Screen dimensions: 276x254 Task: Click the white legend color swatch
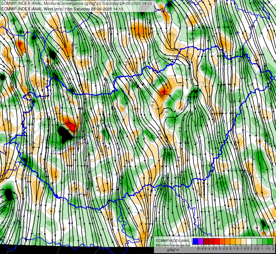click(249, 241)
